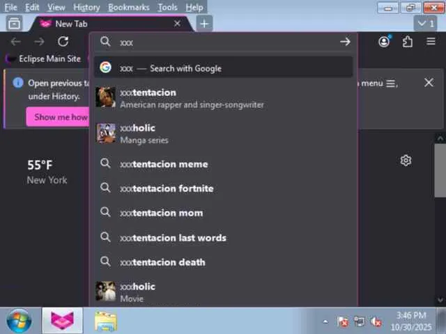The image size is (446, 334).
Task: Reload the current page
Action: (63, 42)
